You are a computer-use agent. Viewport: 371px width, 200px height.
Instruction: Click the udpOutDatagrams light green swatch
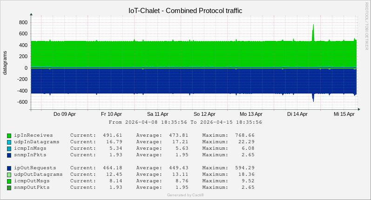click(9, 174)
